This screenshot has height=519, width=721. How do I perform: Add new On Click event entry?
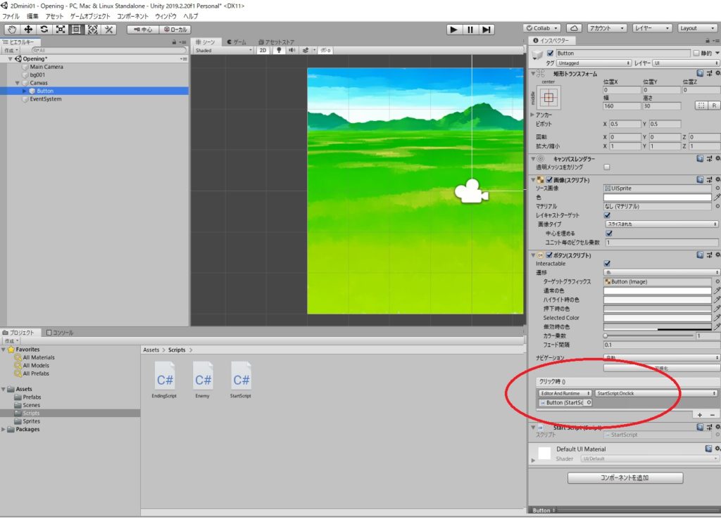[x=699, y=415]
